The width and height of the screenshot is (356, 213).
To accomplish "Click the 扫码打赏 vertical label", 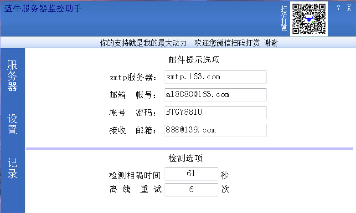I will click(284, 19).
